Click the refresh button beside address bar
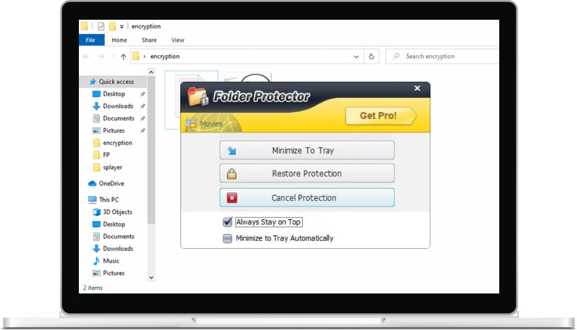The width and height of the screenshot is (577, 330). tap(371, 56)
